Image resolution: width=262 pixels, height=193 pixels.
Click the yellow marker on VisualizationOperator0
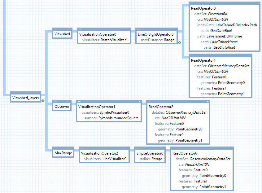point(80,29)
